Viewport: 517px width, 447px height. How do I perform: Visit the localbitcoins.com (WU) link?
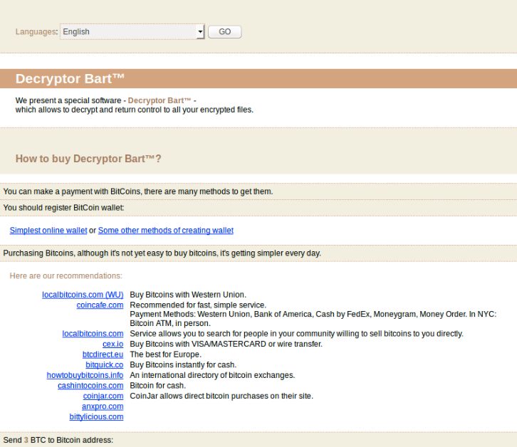83,295
